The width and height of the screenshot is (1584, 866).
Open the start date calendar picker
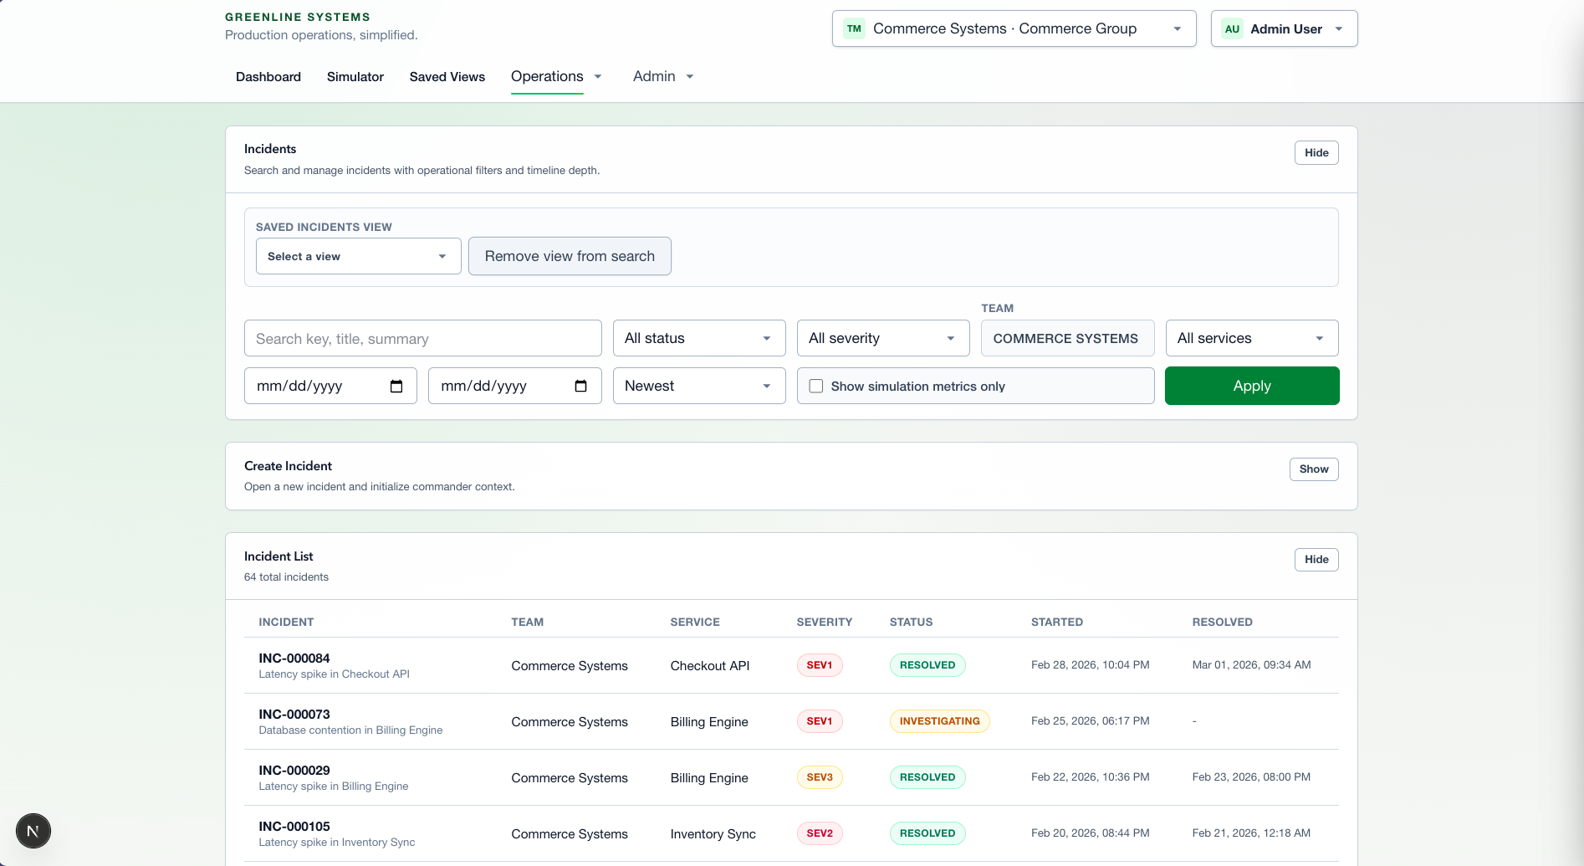(x=397, y=386)
